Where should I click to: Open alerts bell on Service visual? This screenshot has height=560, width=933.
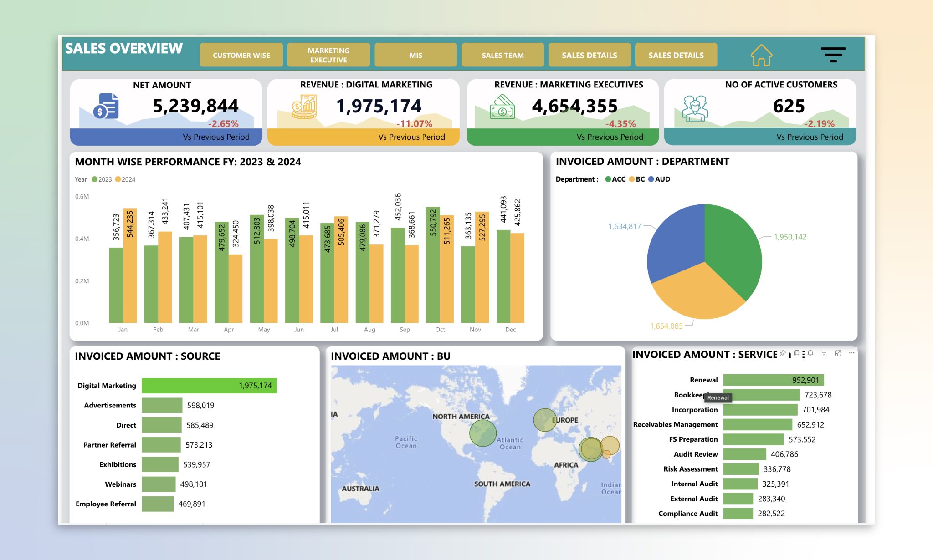[x=810, y=353]
